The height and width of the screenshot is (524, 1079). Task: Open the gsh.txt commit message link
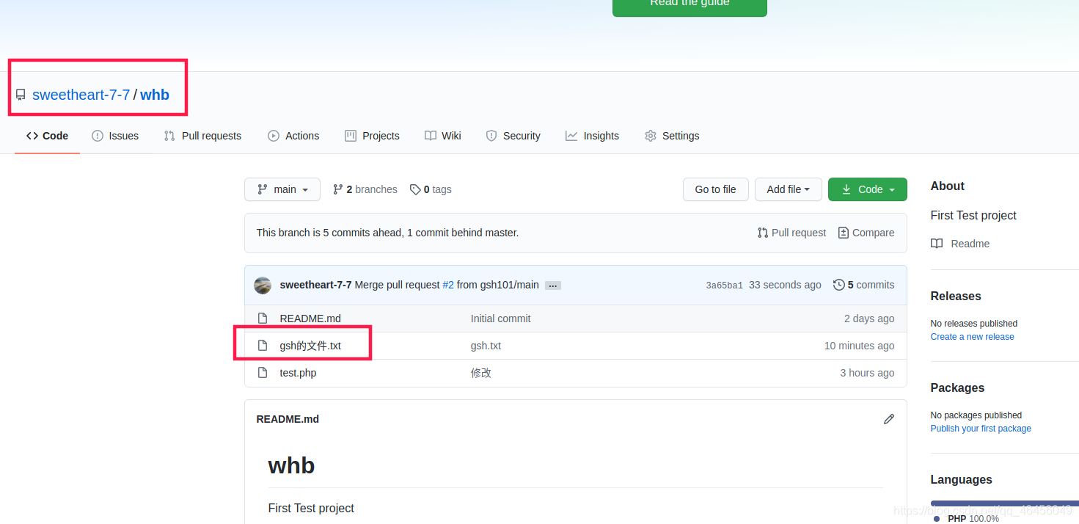[486, 346]
